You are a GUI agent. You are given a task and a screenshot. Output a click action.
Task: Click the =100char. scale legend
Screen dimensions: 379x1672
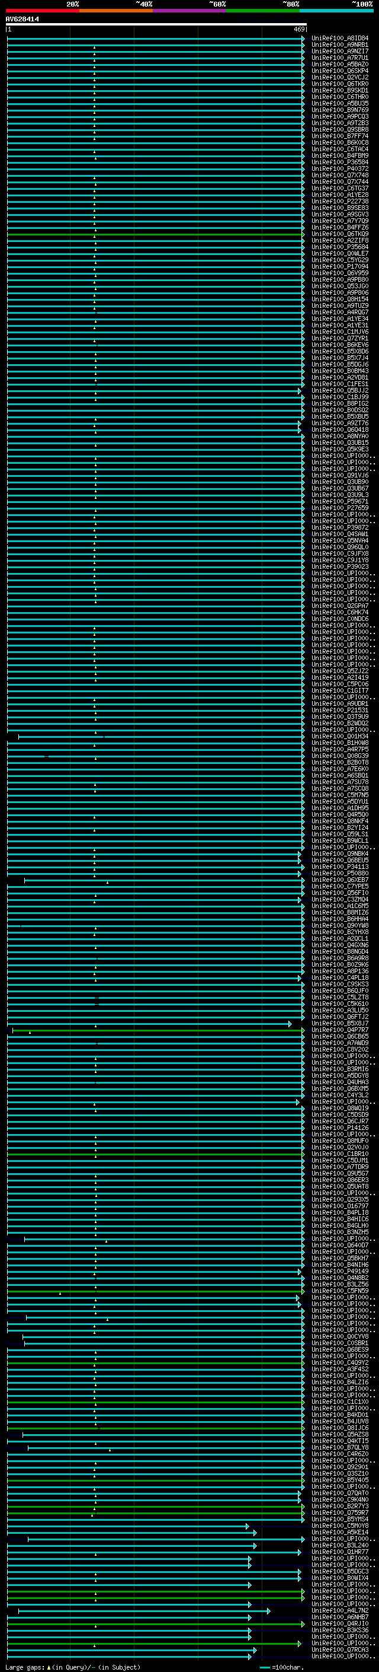288,1667
